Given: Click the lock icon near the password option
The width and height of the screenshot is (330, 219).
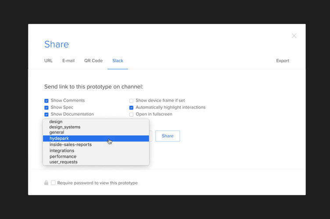Looking at the screenshot, I should coord(47,183).
